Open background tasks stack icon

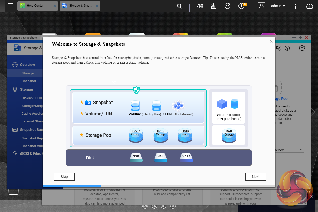click(214, 6)
